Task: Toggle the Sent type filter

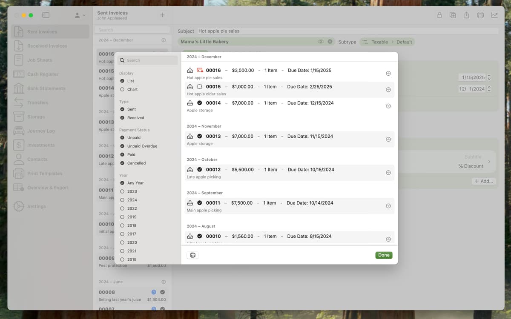Action: point(123,109)
